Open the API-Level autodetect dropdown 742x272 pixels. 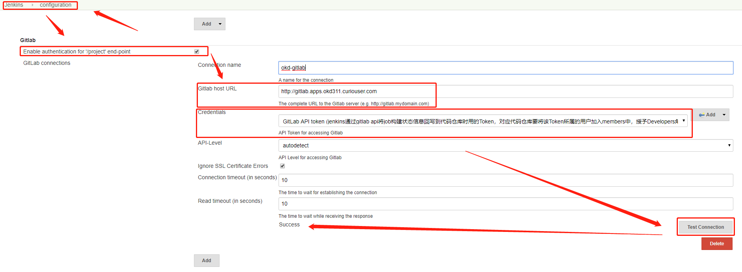pyautogui.click(x=506, y=145)
